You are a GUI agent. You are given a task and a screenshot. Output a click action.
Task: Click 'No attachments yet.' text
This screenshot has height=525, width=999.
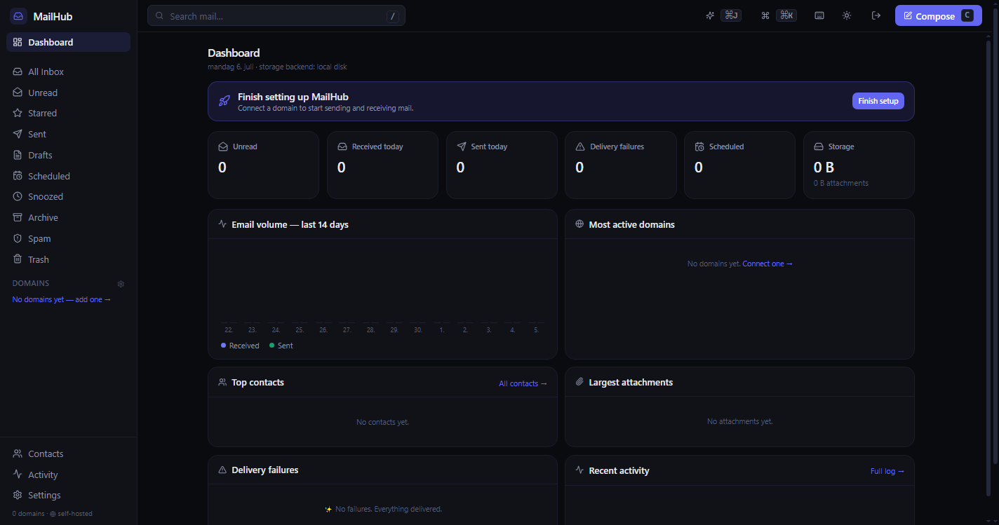pyautogui.click(x=740, y=421)
